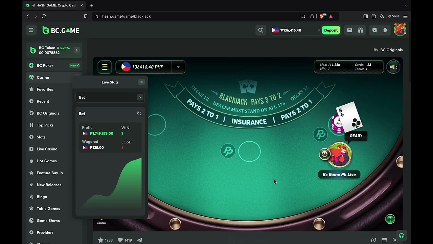The image size is (433, 244).
Task: Click the purple chip on the right seat
Action: click(x=337, y=124)
